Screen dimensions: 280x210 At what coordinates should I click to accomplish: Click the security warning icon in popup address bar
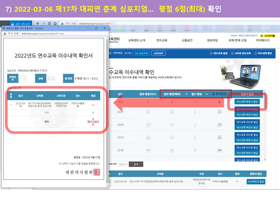coord(5,34)
